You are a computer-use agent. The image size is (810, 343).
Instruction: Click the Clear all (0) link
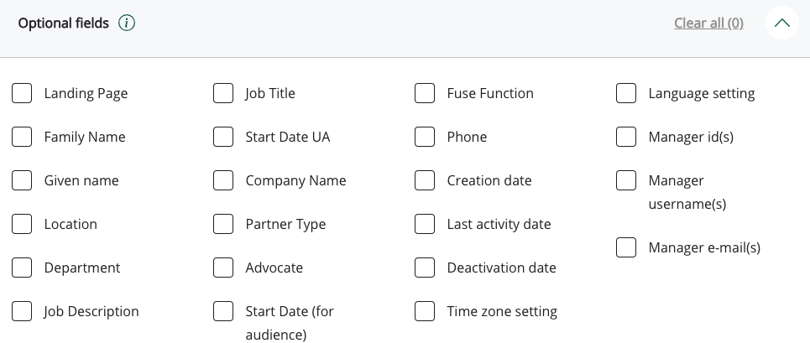708,23
